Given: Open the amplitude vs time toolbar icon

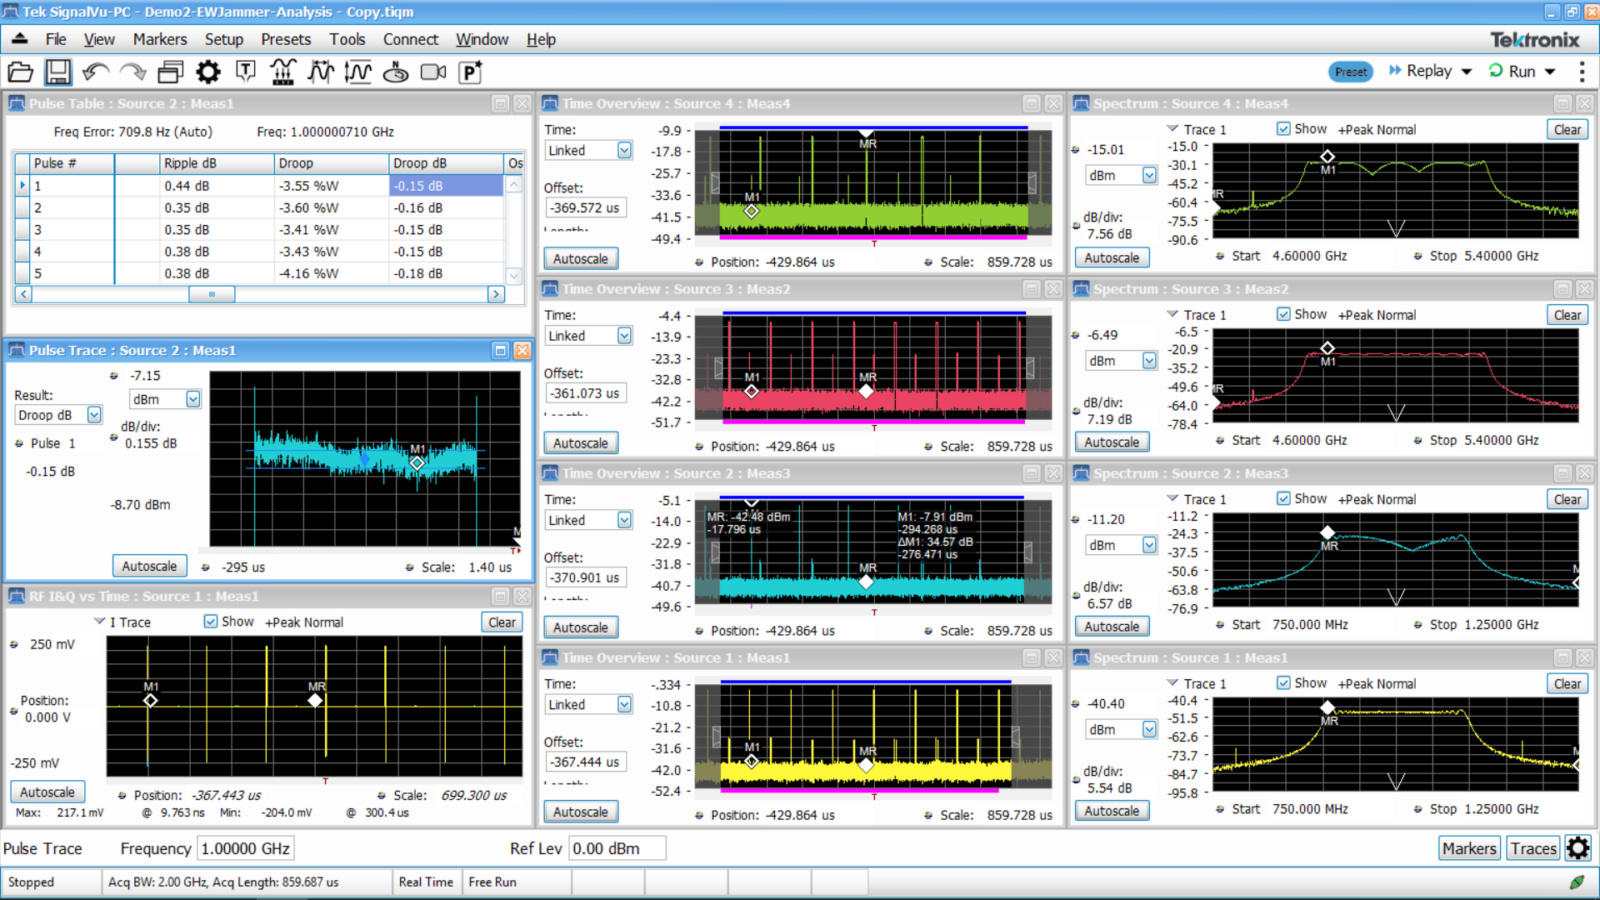Looking at the screenshot, I should click(357, 72).
